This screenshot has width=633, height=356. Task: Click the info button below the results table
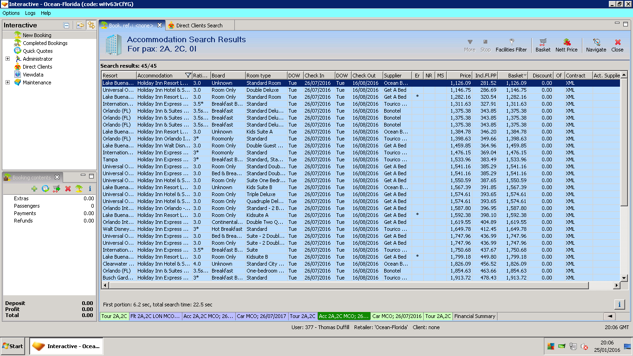(x=619, y=305)
